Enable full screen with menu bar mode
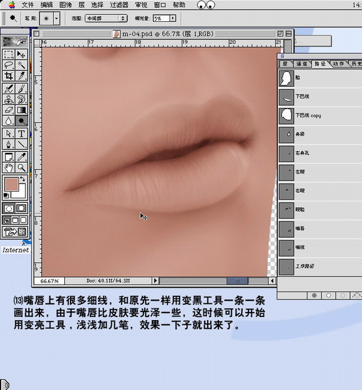Image resolution: width=362 pixels, height=390 pixels. pos(15,220)
